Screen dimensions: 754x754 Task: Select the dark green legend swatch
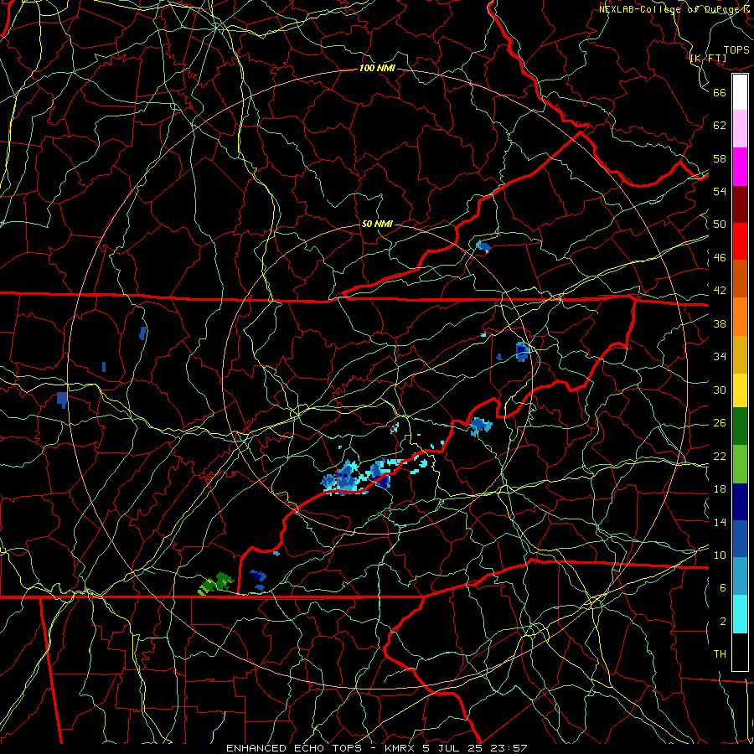click(740, 426)
